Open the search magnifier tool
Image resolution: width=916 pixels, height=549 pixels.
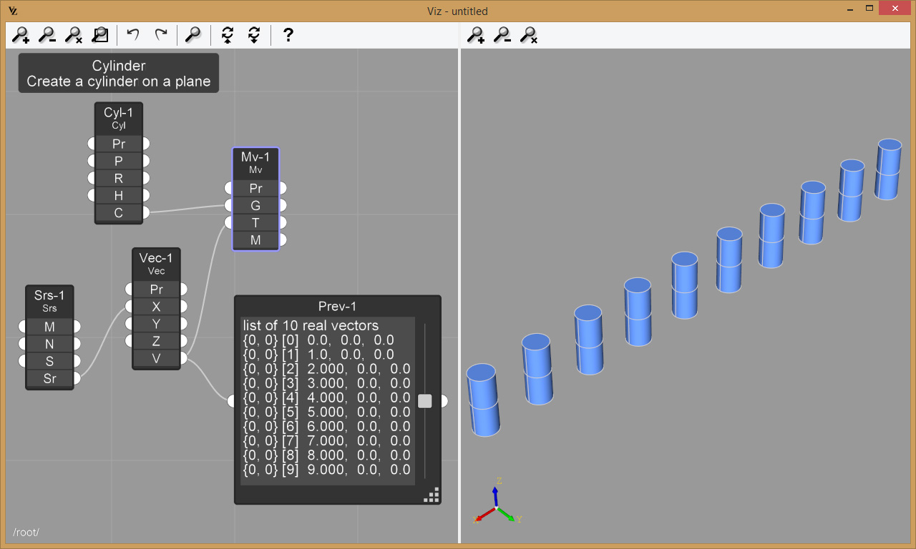click(x=193, y=35)
